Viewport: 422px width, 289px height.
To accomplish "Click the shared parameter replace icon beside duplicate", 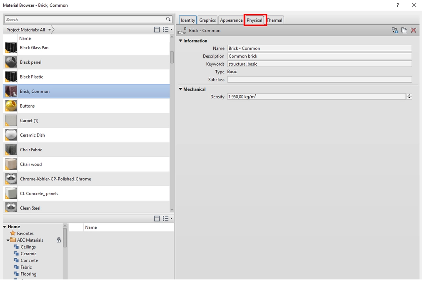I will tap(395, 30).
